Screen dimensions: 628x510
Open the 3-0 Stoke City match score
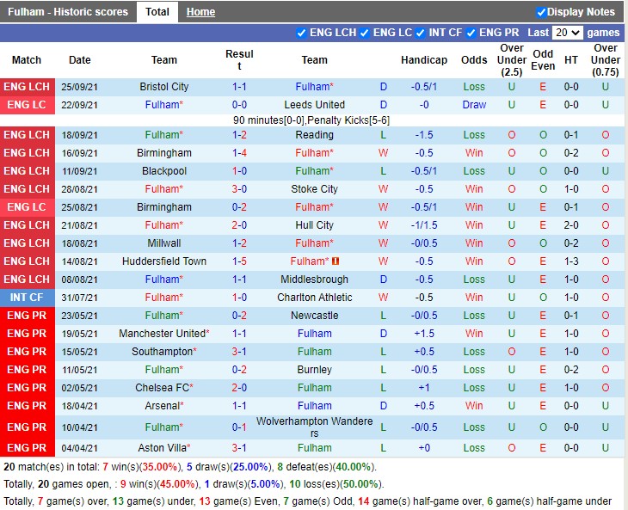(x=240, y=189)
